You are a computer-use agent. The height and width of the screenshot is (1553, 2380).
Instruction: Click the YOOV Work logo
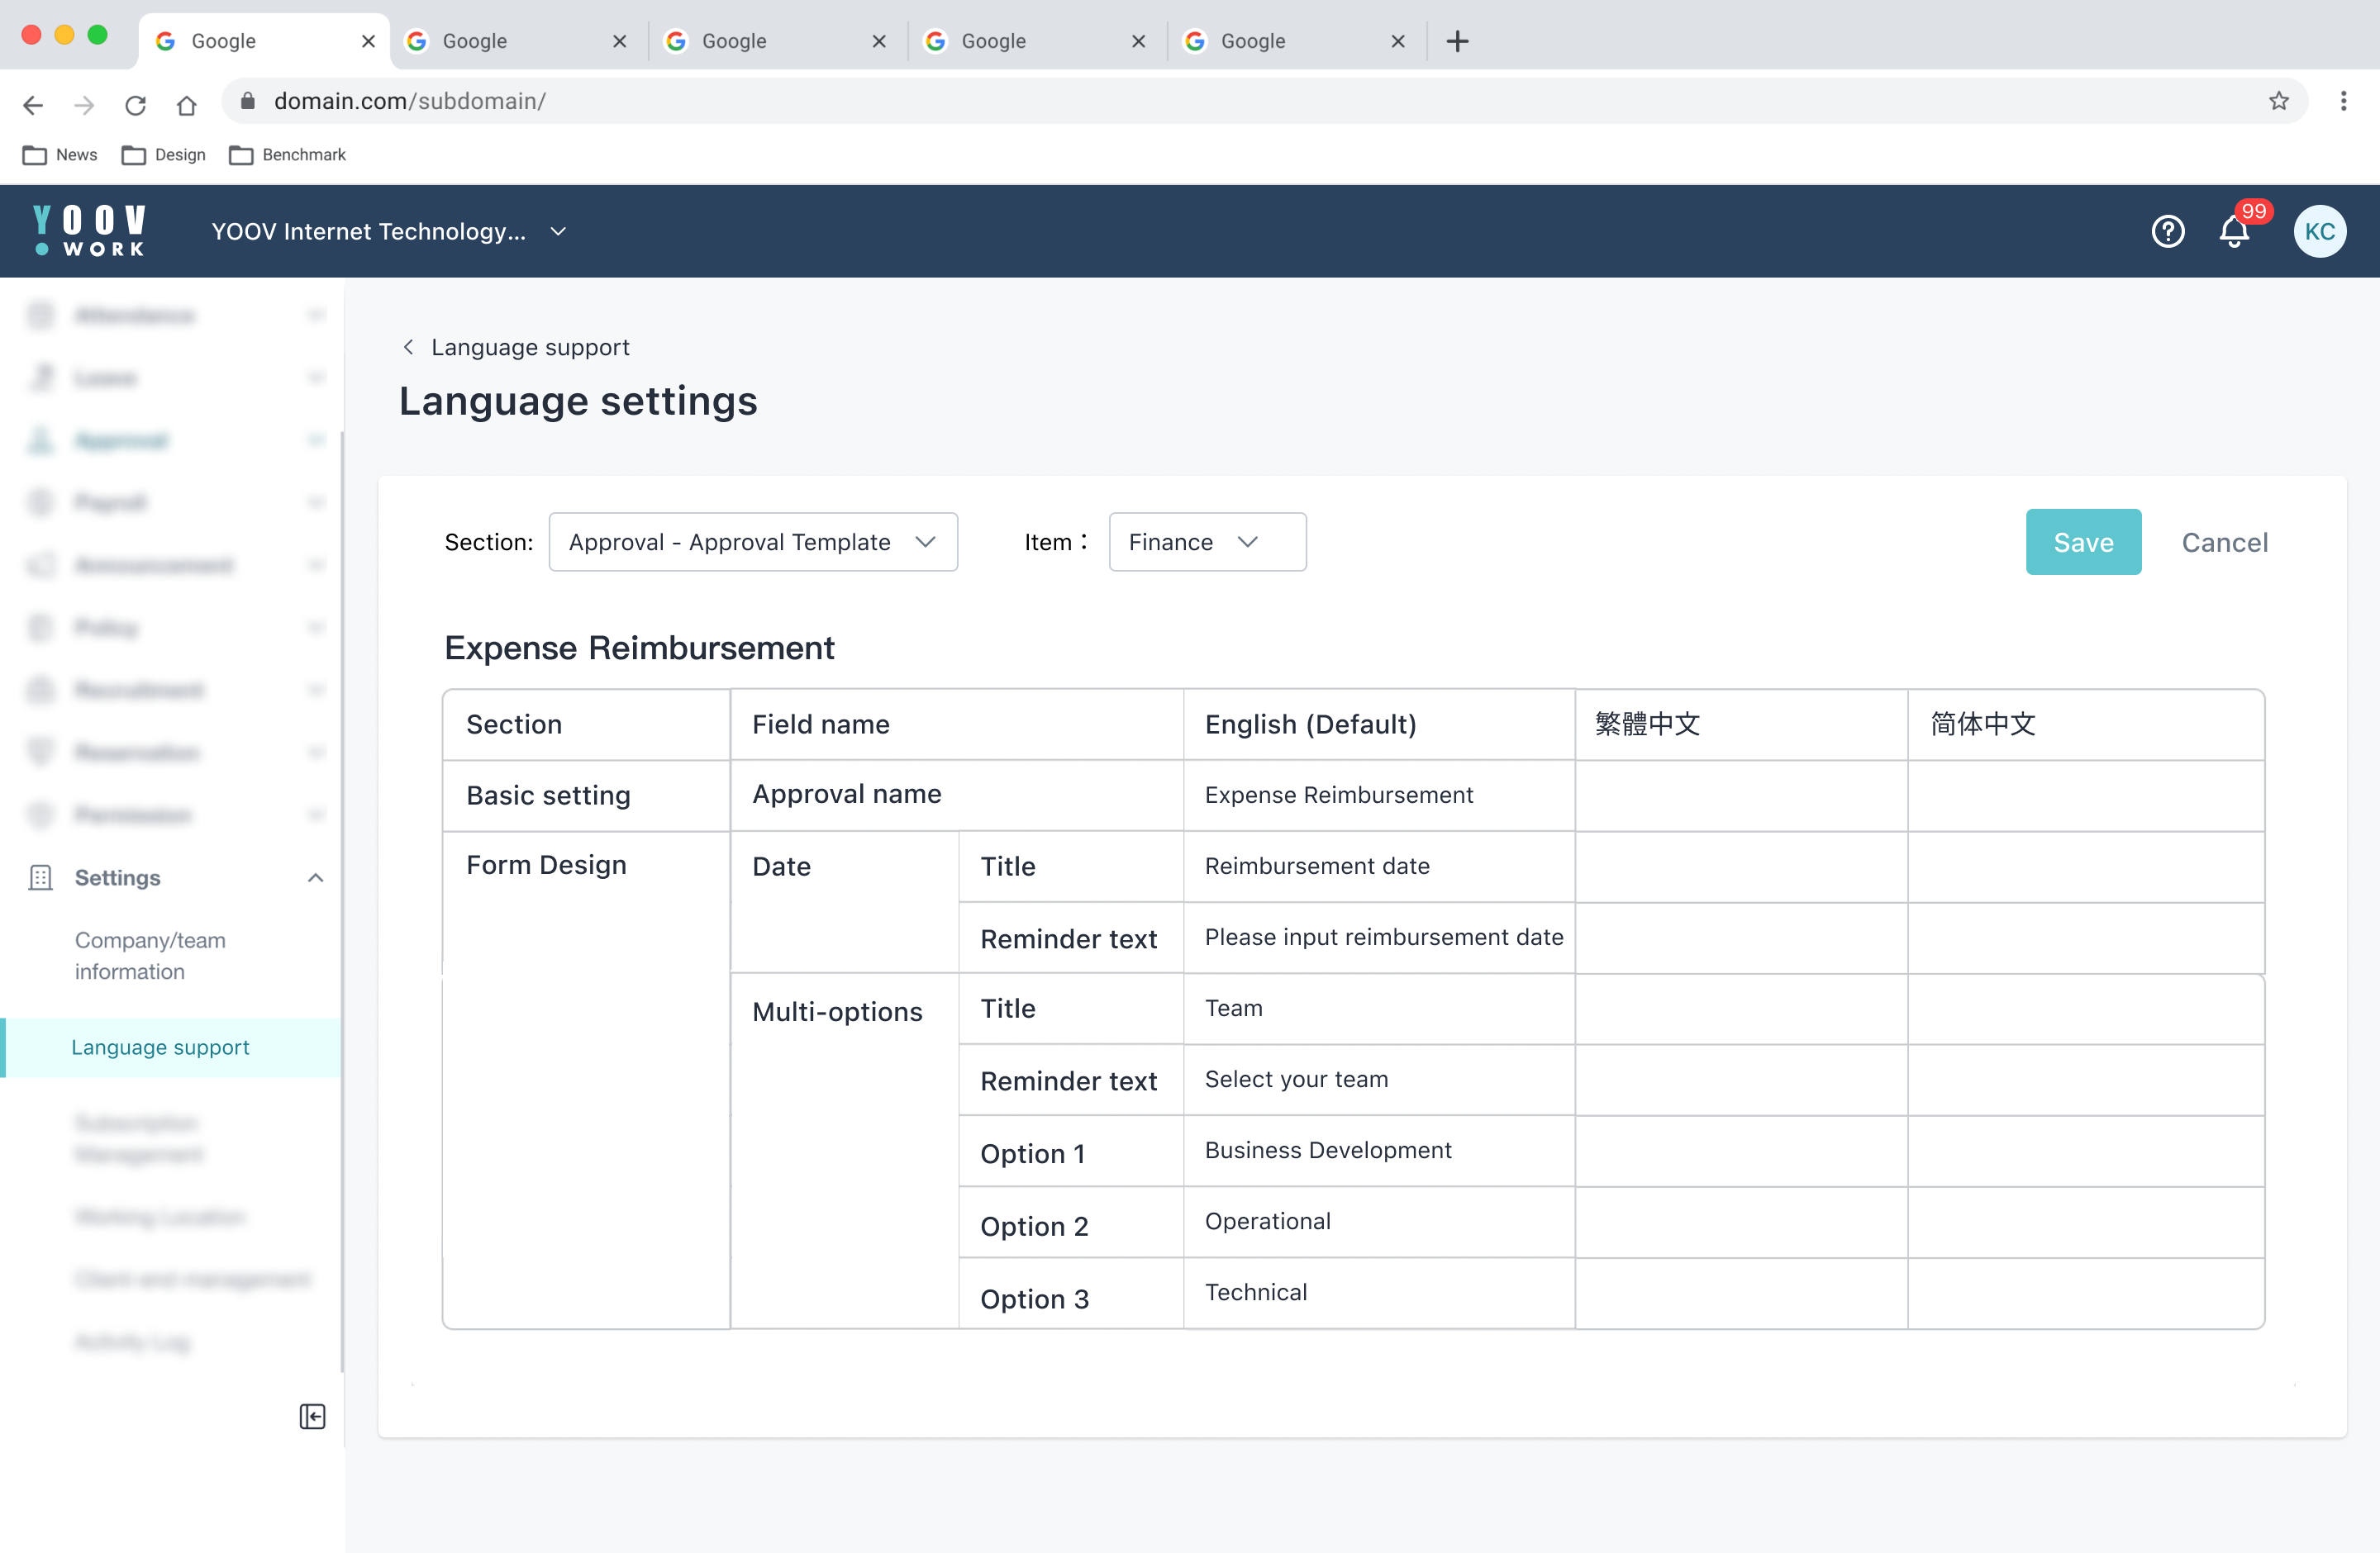tap(89, 230)
